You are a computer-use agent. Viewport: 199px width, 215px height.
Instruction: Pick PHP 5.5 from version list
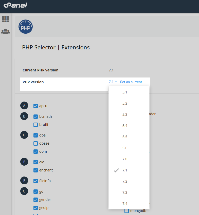129,137
